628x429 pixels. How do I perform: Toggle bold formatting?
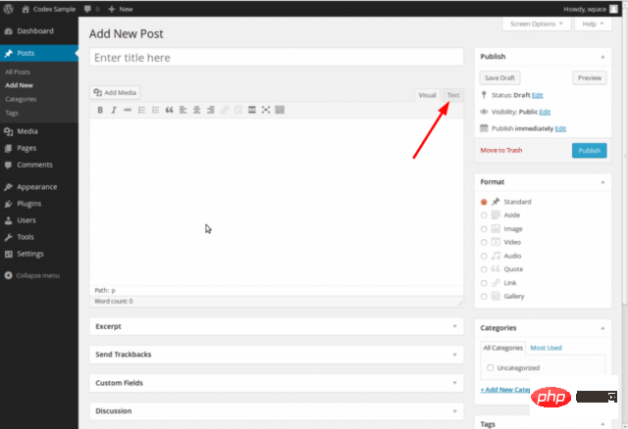(100, 110)
